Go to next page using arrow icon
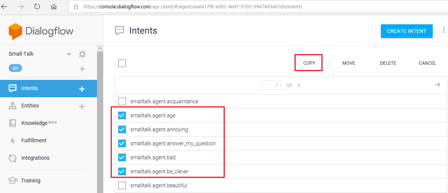Screen dimensions: 448x193 click(x=437, y=85)
